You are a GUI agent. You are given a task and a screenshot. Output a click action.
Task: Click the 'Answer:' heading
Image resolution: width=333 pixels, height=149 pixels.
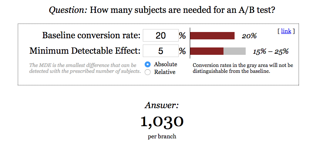(162, 106)
